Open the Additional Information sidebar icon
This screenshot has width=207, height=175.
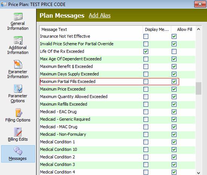18,40
